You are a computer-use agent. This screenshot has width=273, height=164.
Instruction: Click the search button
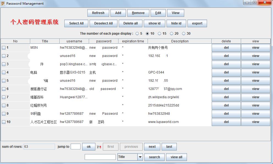point(155,157)
